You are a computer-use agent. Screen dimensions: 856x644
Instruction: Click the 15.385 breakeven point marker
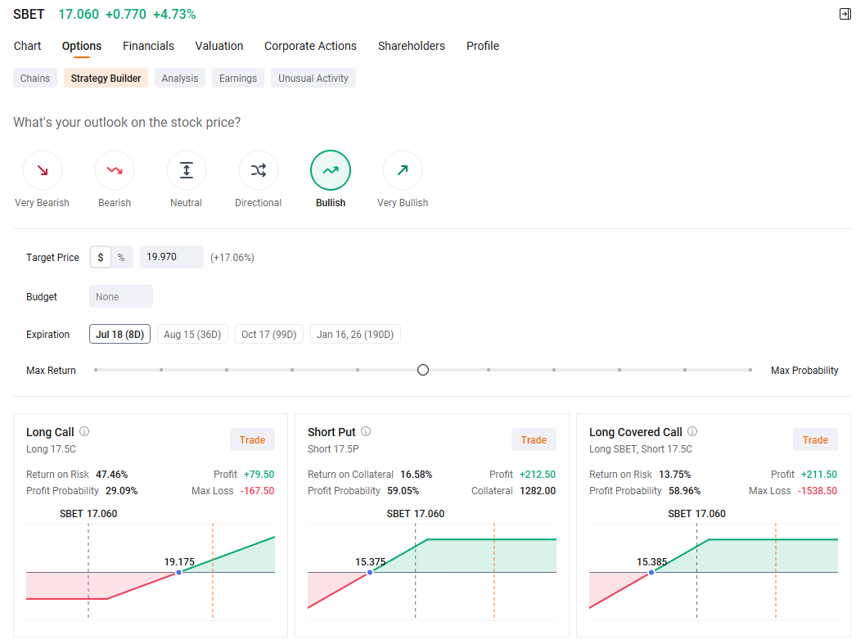(651, 573)
